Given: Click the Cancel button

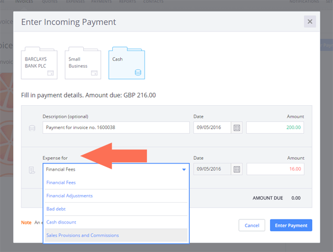Looking at the screenshot, I should [x=252, y=225].
